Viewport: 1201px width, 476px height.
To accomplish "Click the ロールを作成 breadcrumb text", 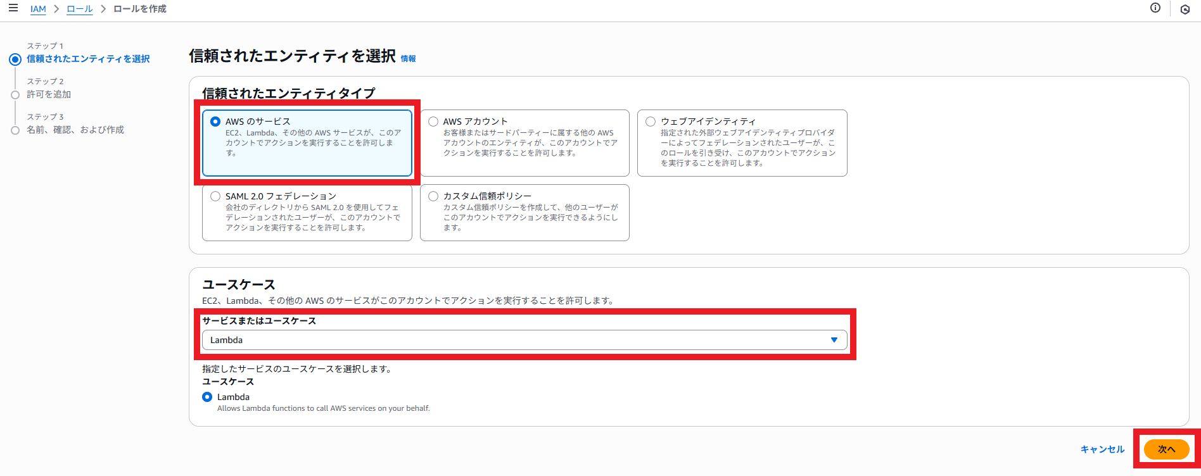I will pos(140,9).
